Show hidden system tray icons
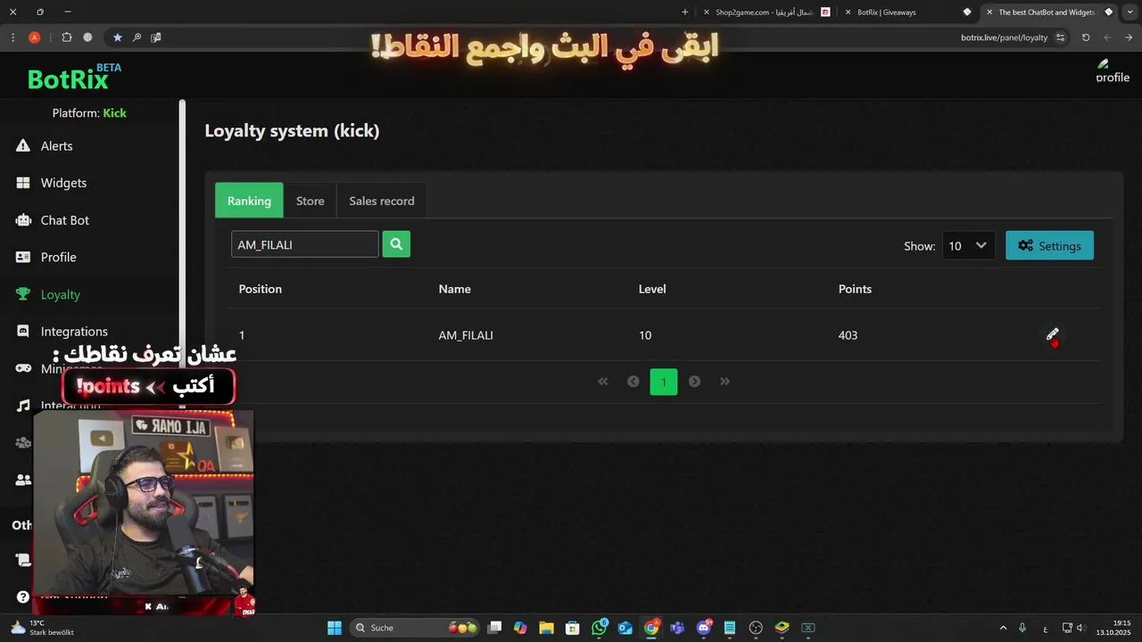The image size is (1142, 642). [1003, 628]
